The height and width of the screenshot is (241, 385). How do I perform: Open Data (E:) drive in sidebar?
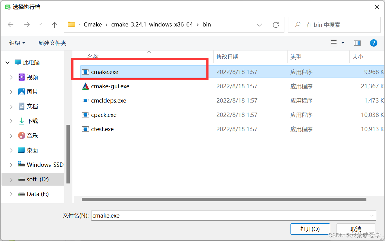(x=38, y=194)
